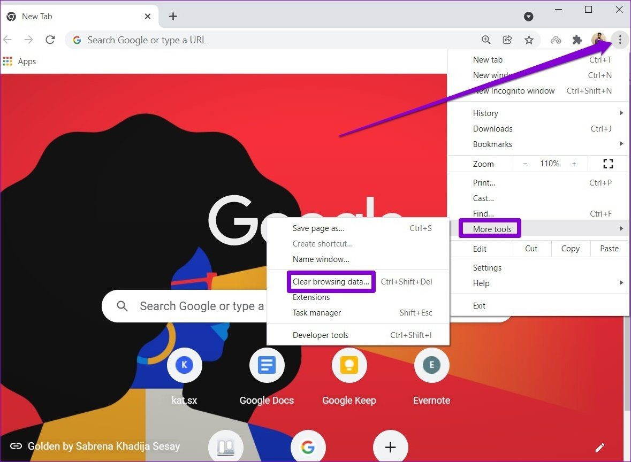Click the share this page icon
The width and height of the screenshot is (631, 462).
pos(507,40)
